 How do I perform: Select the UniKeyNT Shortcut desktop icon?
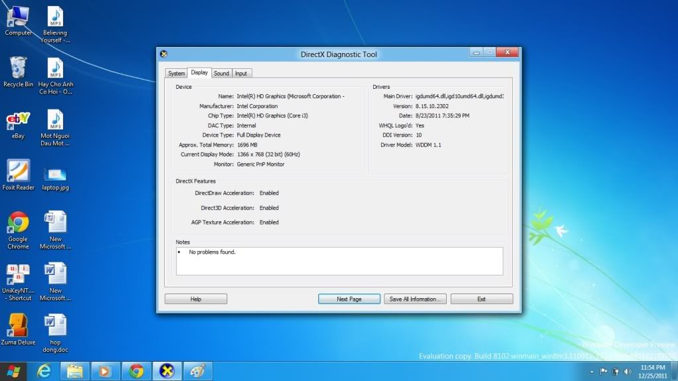point(18,282)
